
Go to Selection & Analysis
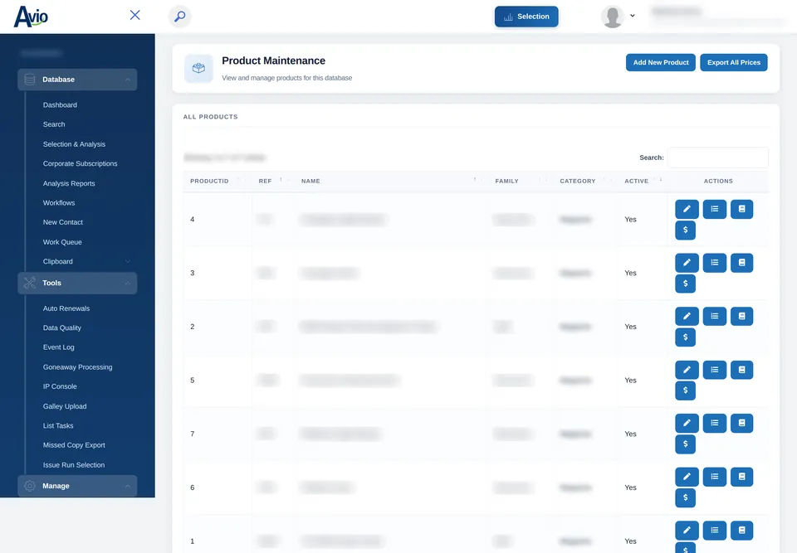tap(74, 144)
